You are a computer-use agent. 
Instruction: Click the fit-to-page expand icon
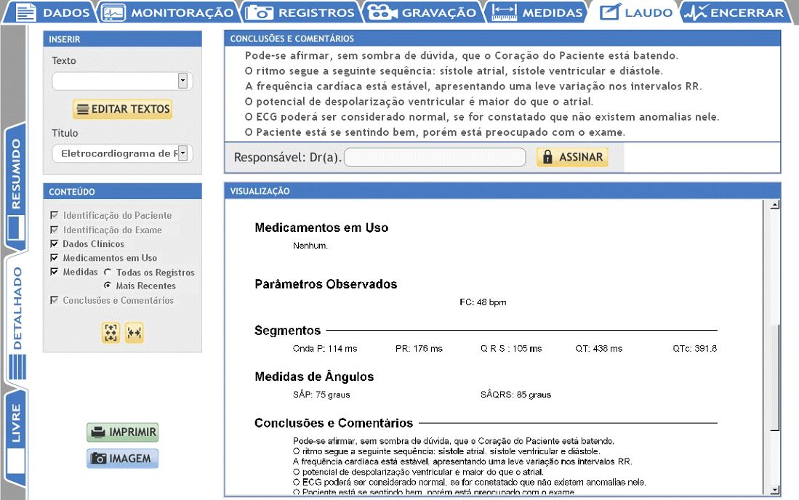tap(111, 333)
